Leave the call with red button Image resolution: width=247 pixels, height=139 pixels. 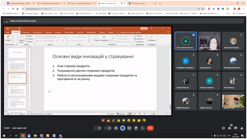pyautogui.click(x=150, y=128)
